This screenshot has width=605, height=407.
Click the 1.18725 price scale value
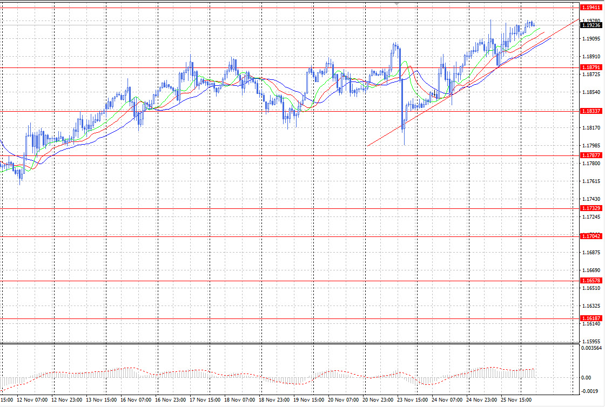(x=591, y=74)
